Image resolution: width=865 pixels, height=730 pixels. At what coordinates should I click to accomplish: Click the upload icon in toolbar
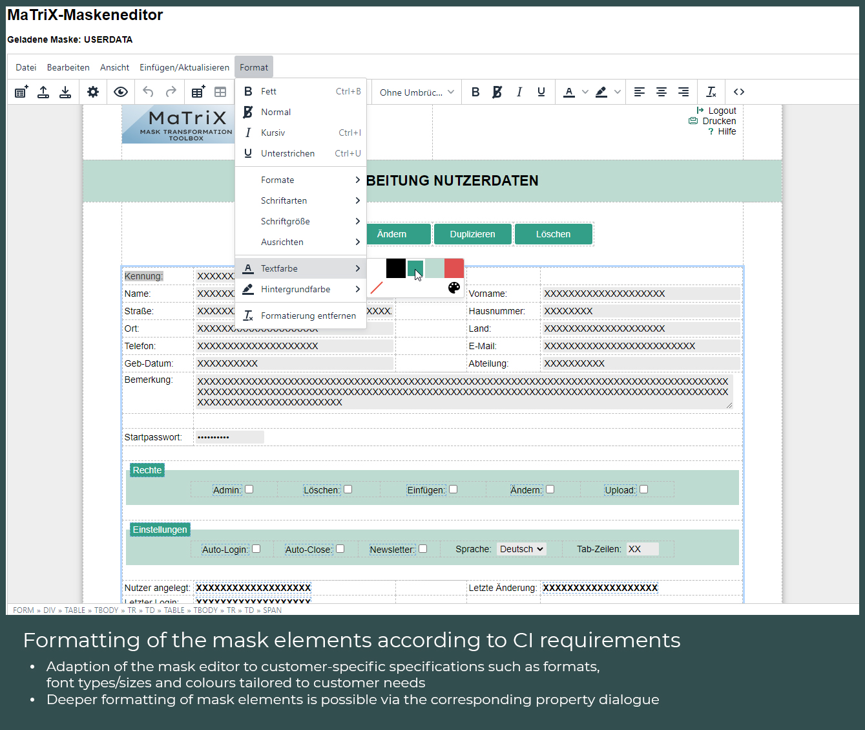[43, 92]
